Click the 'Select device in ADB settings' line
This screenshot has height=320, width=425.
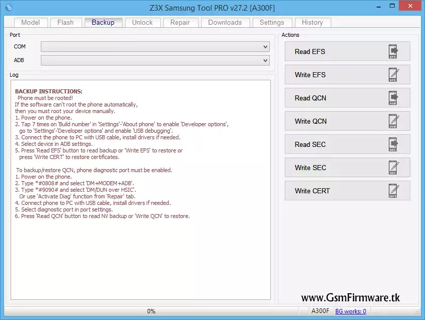point(53,144)
